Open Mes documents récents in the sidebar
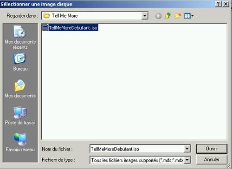This screenshot has height=169, width=232. pyautogui.click(x=20, y=37)
